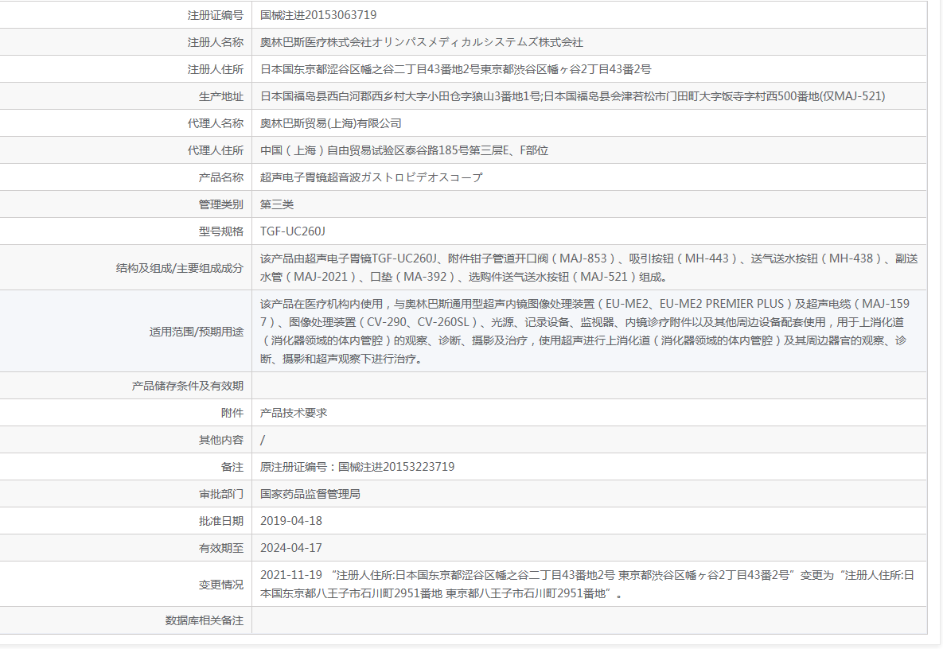The height and width of the screenshot is (649, 943).
Task: Click the 备注 label
Action: point(232,467)
